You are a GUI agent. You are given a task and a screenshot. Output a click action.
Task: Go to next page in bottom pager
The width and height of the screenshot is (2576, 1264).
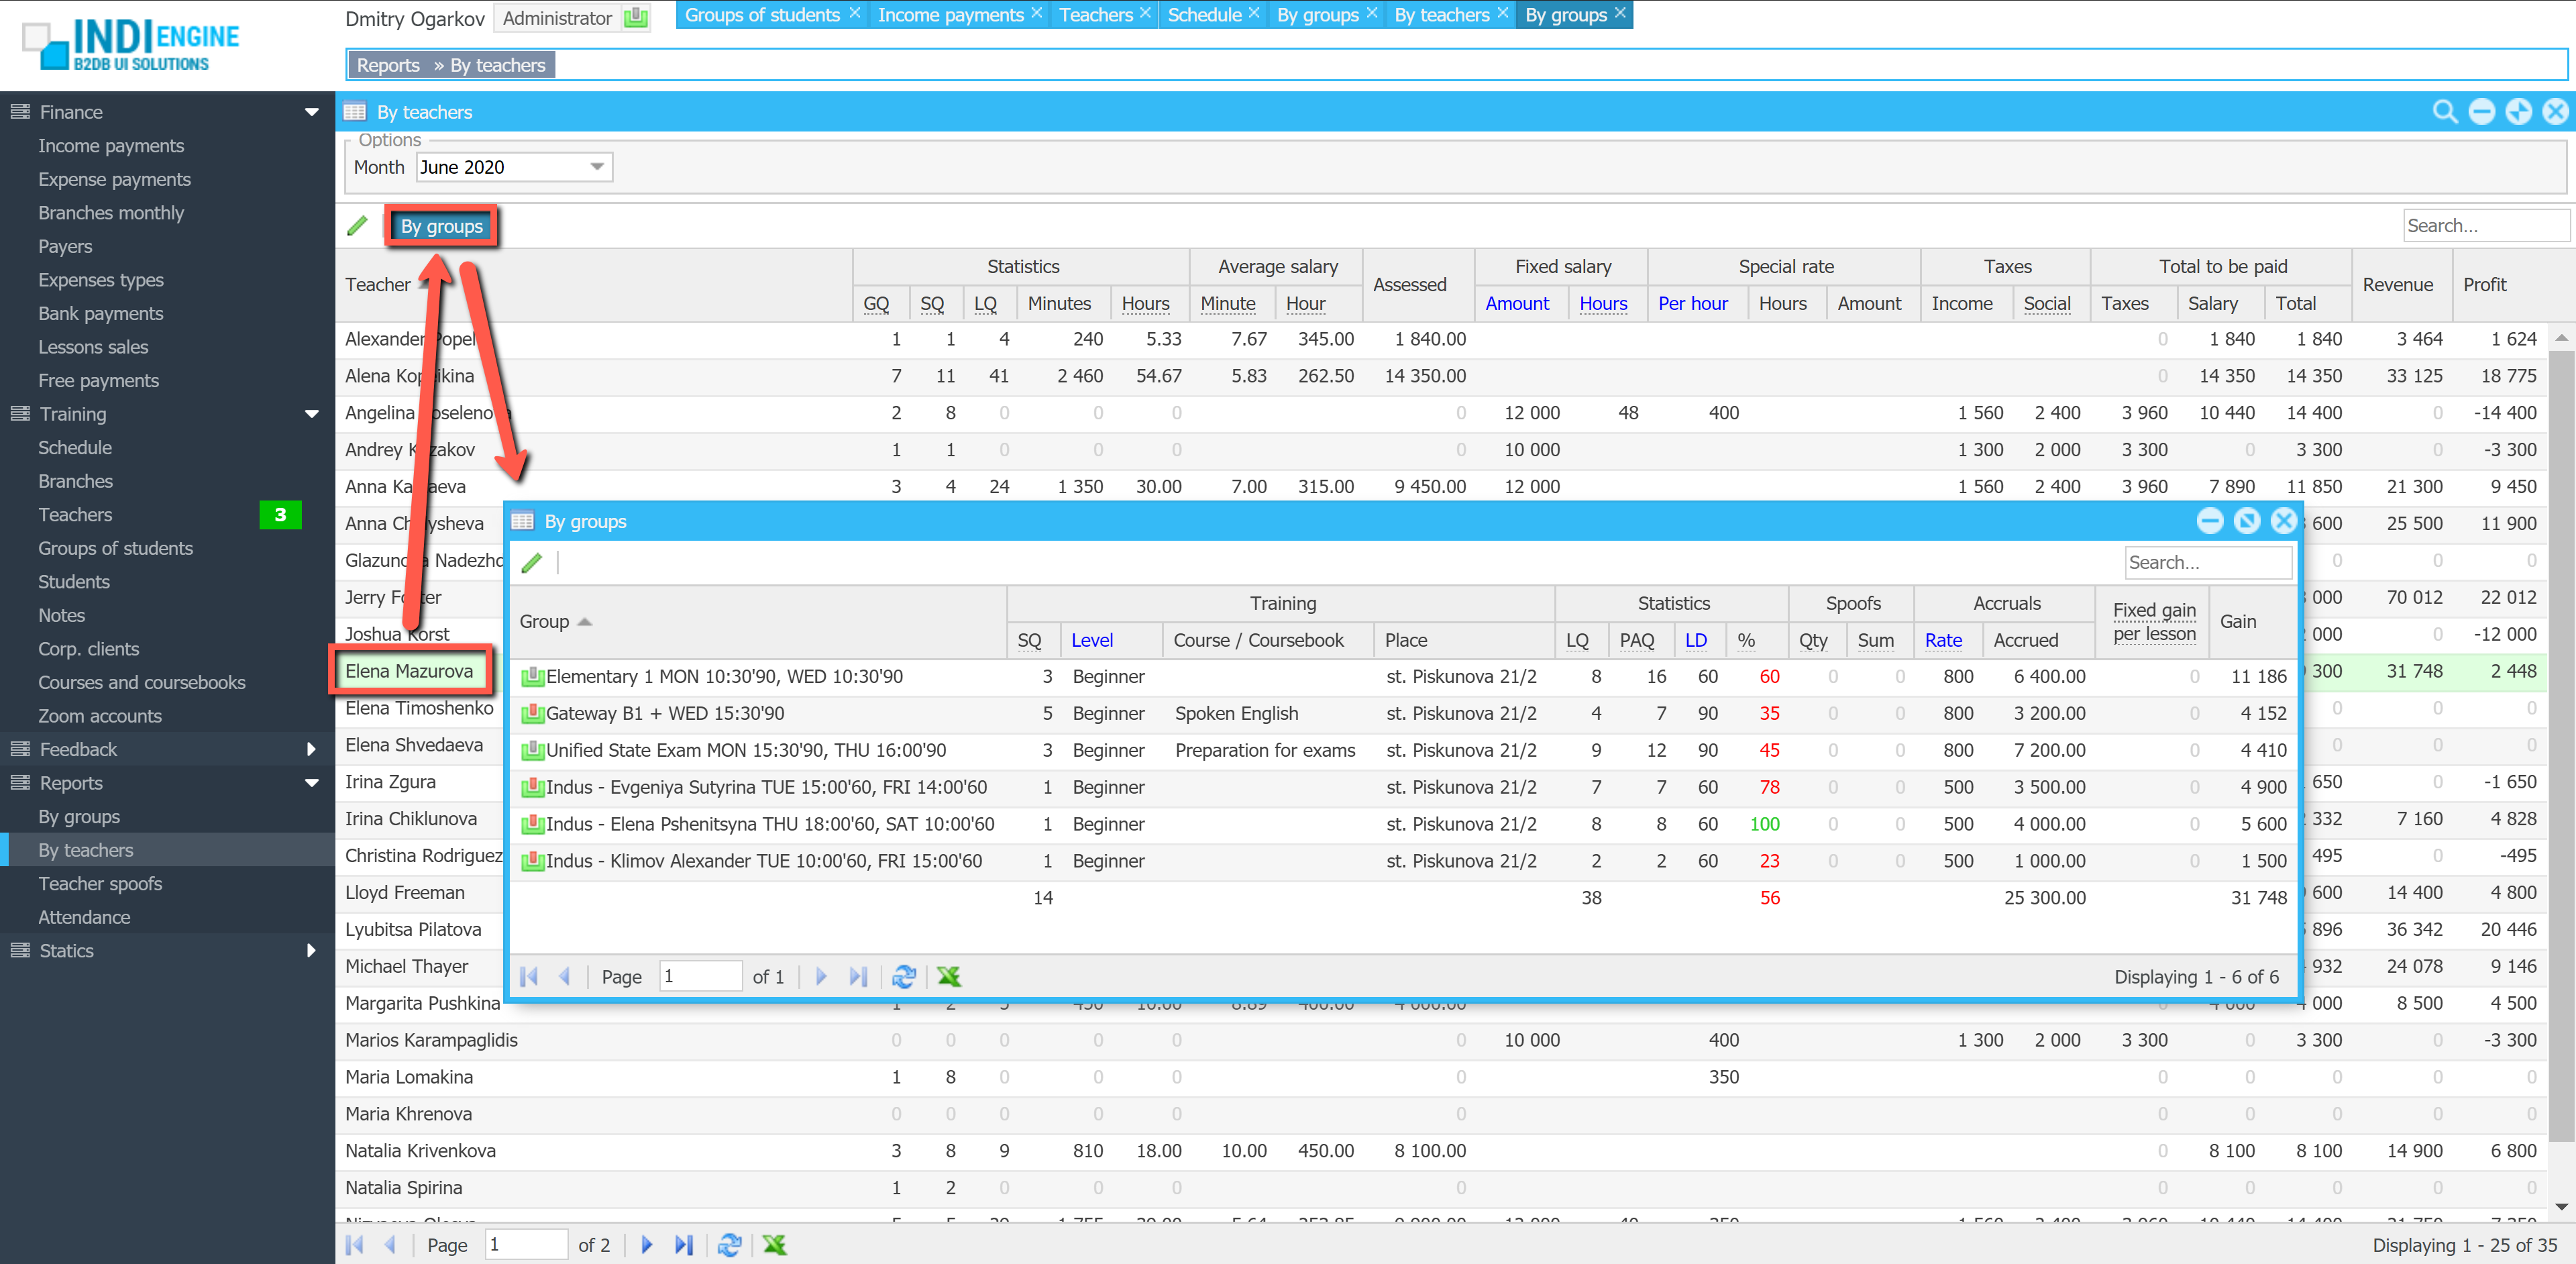(646, 1244)
